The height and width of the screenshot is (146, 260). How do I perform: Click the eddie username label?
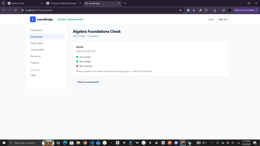coord(211,19)
